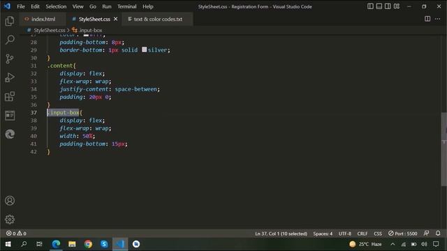Open the Selection menu
The image size is (447, 251).
(x=56, y=6)
